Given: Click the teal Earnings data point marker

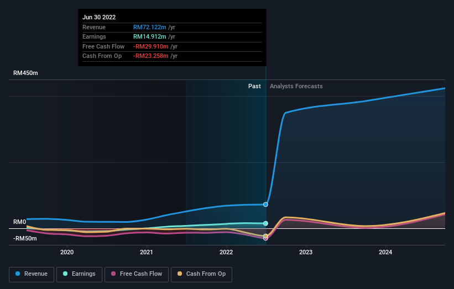Looking at the screenshot, I should 265,223.
